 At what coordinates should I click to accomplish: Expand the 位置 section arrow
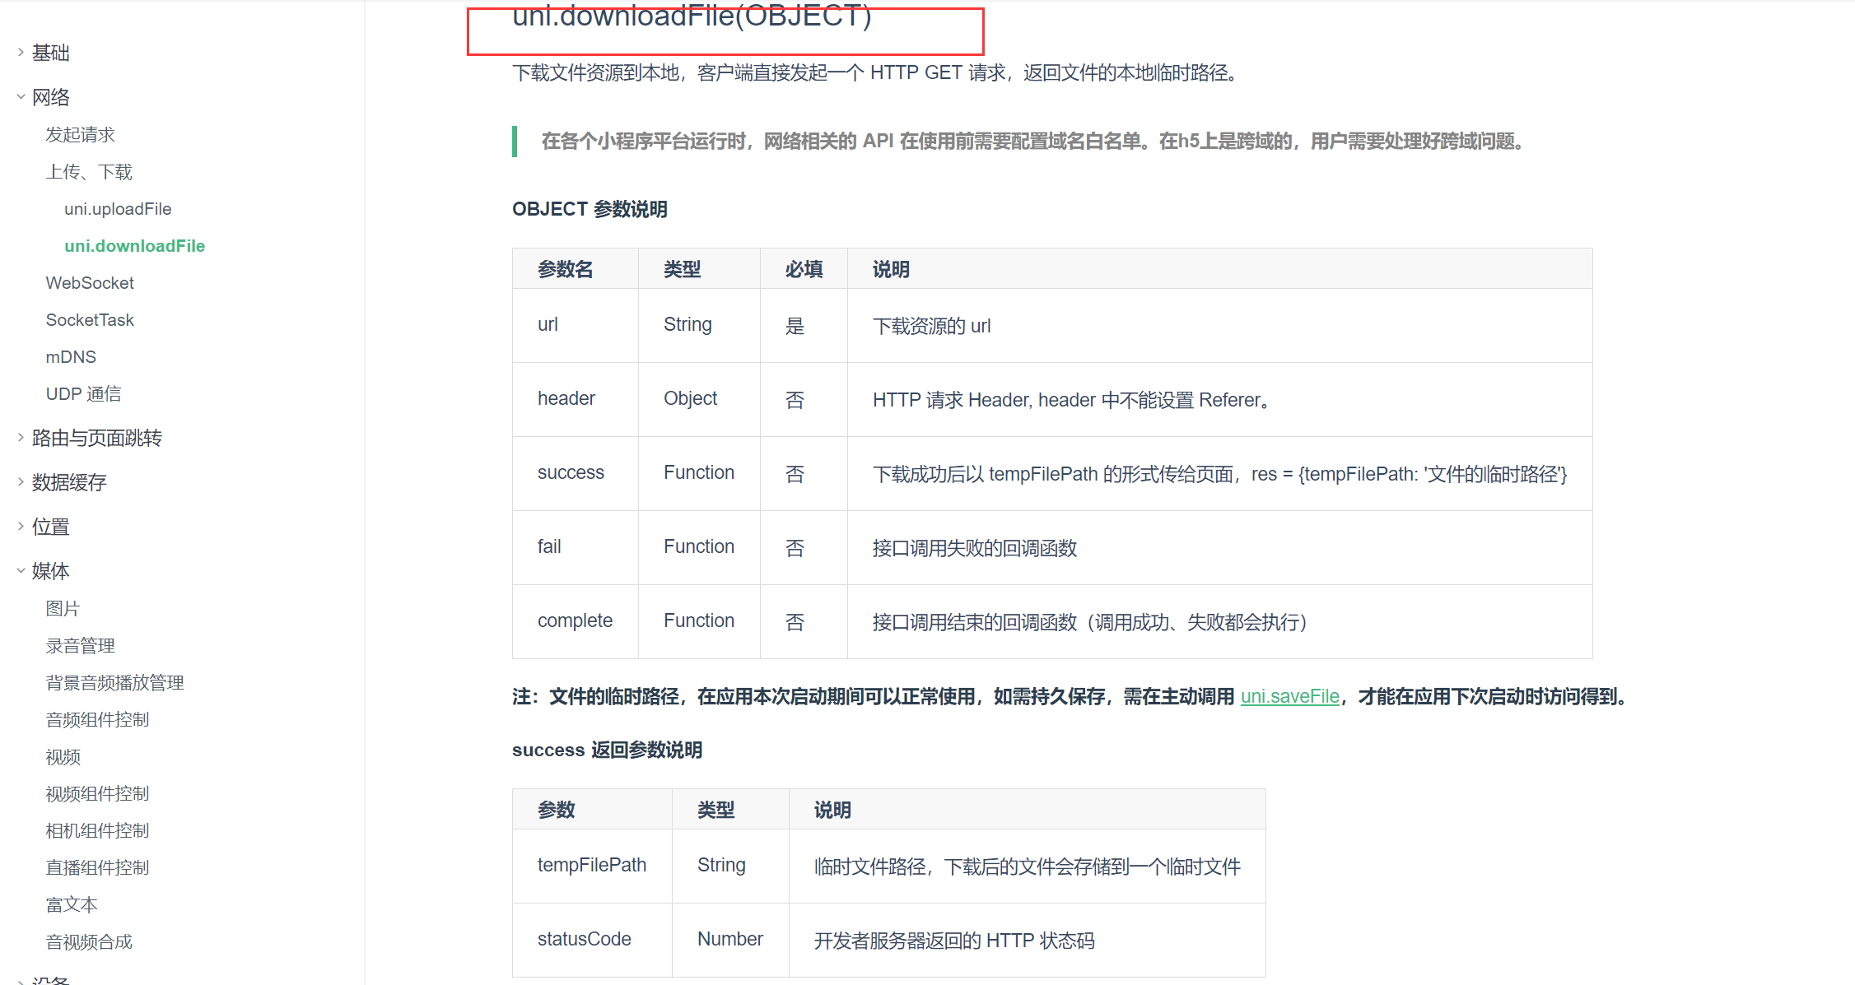coord(21,527)
